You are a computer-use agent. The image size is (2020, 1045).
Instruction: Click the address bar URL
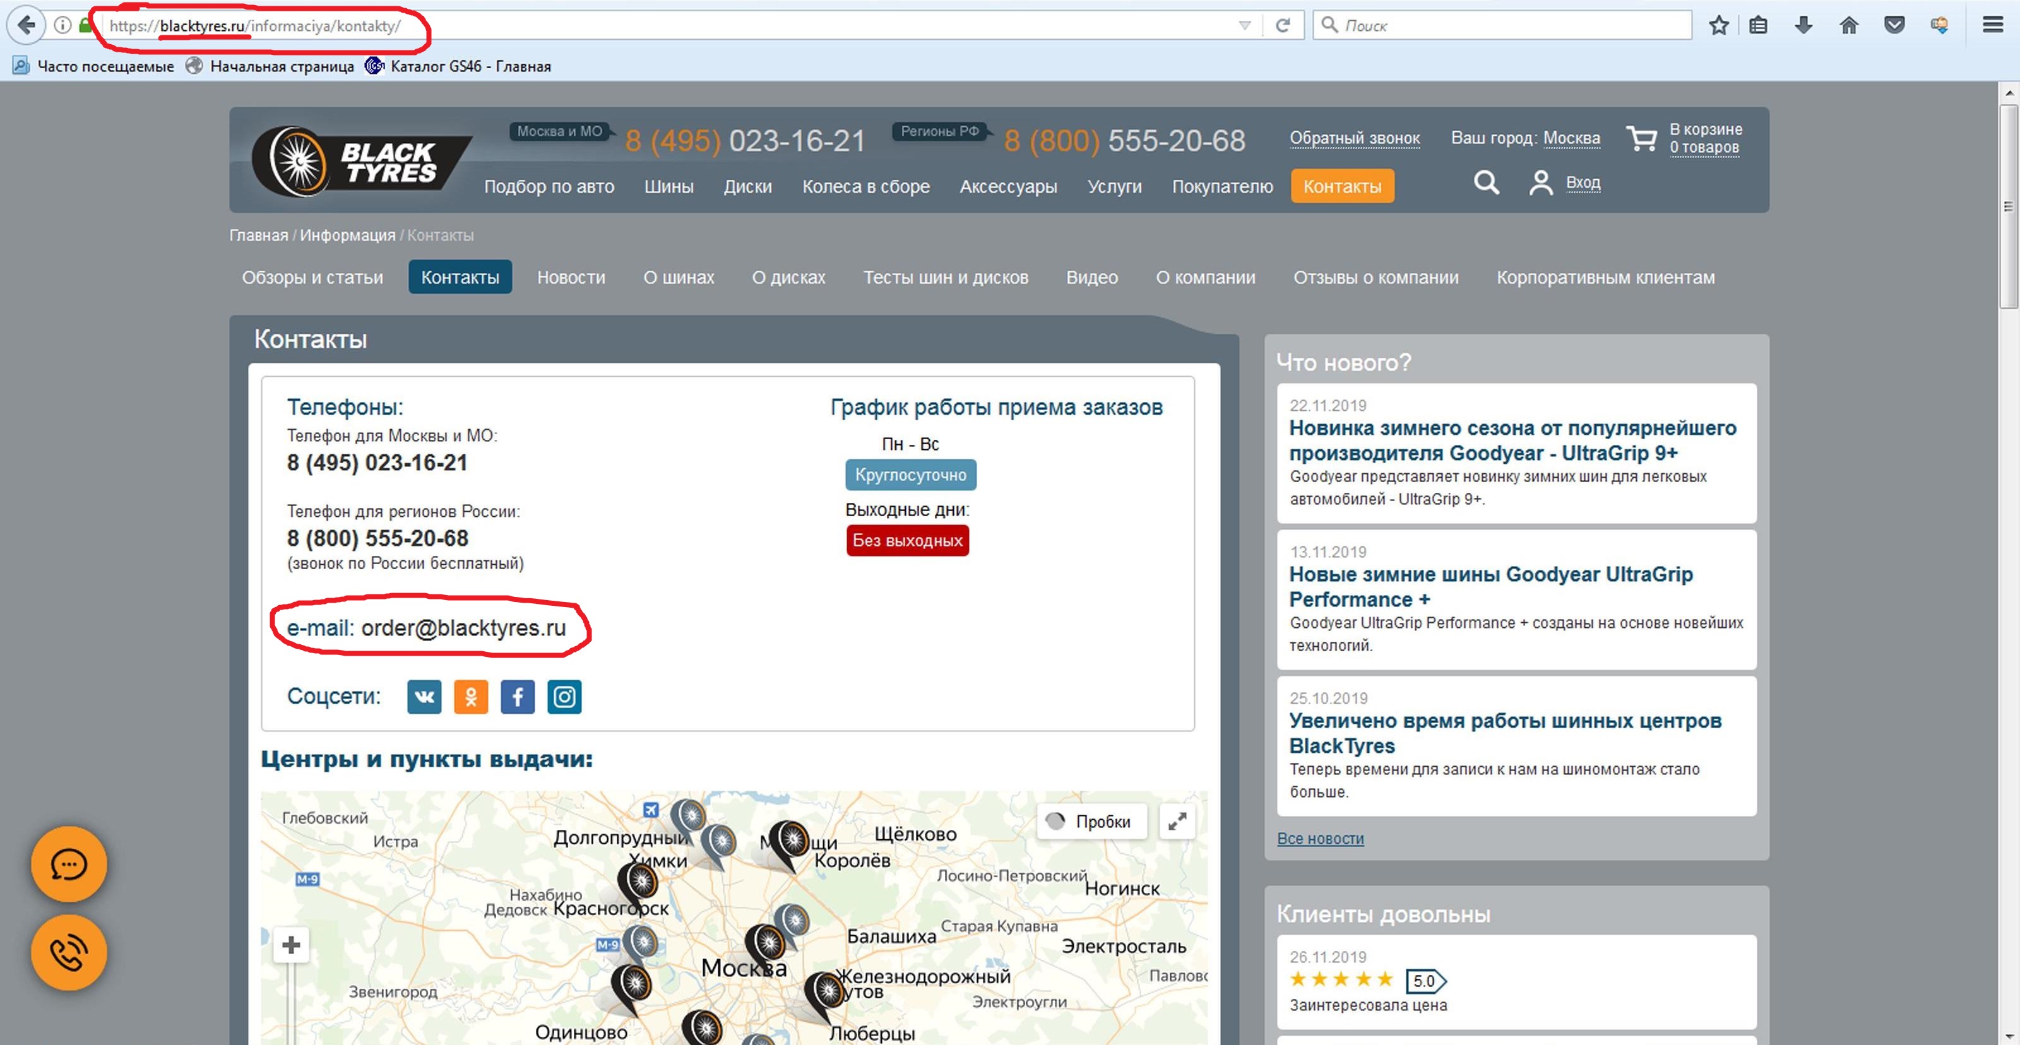click(x=256, y=26)
